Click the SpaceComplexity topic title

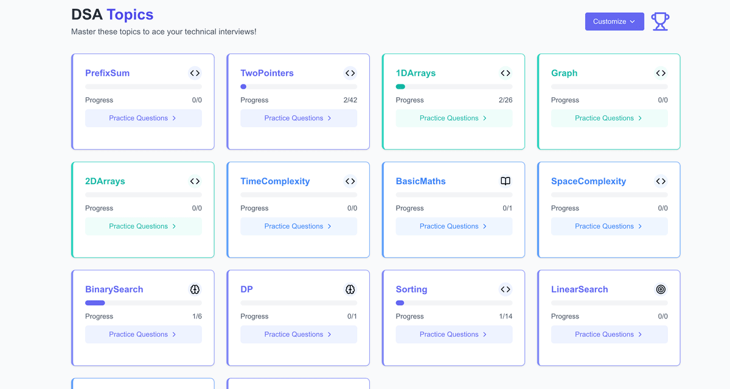tap(588, 181)
